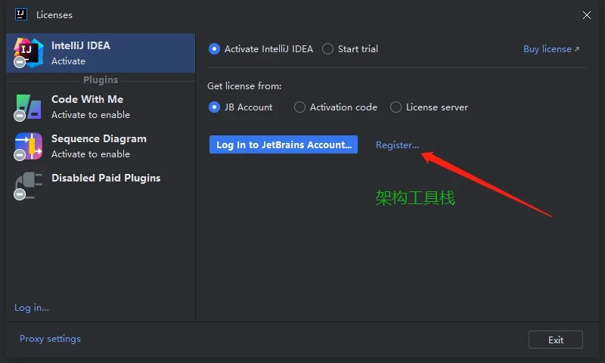This screenshot has width=605, height=363.
Task: Select JB Account as license source
Action: [214, 107]
